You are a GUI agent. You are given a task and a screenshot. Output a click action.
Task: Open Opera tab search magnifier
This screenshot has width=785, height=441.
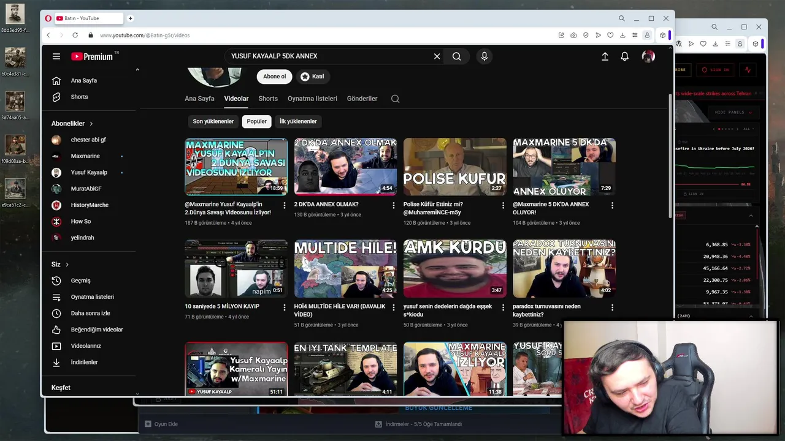coord(622,18)
